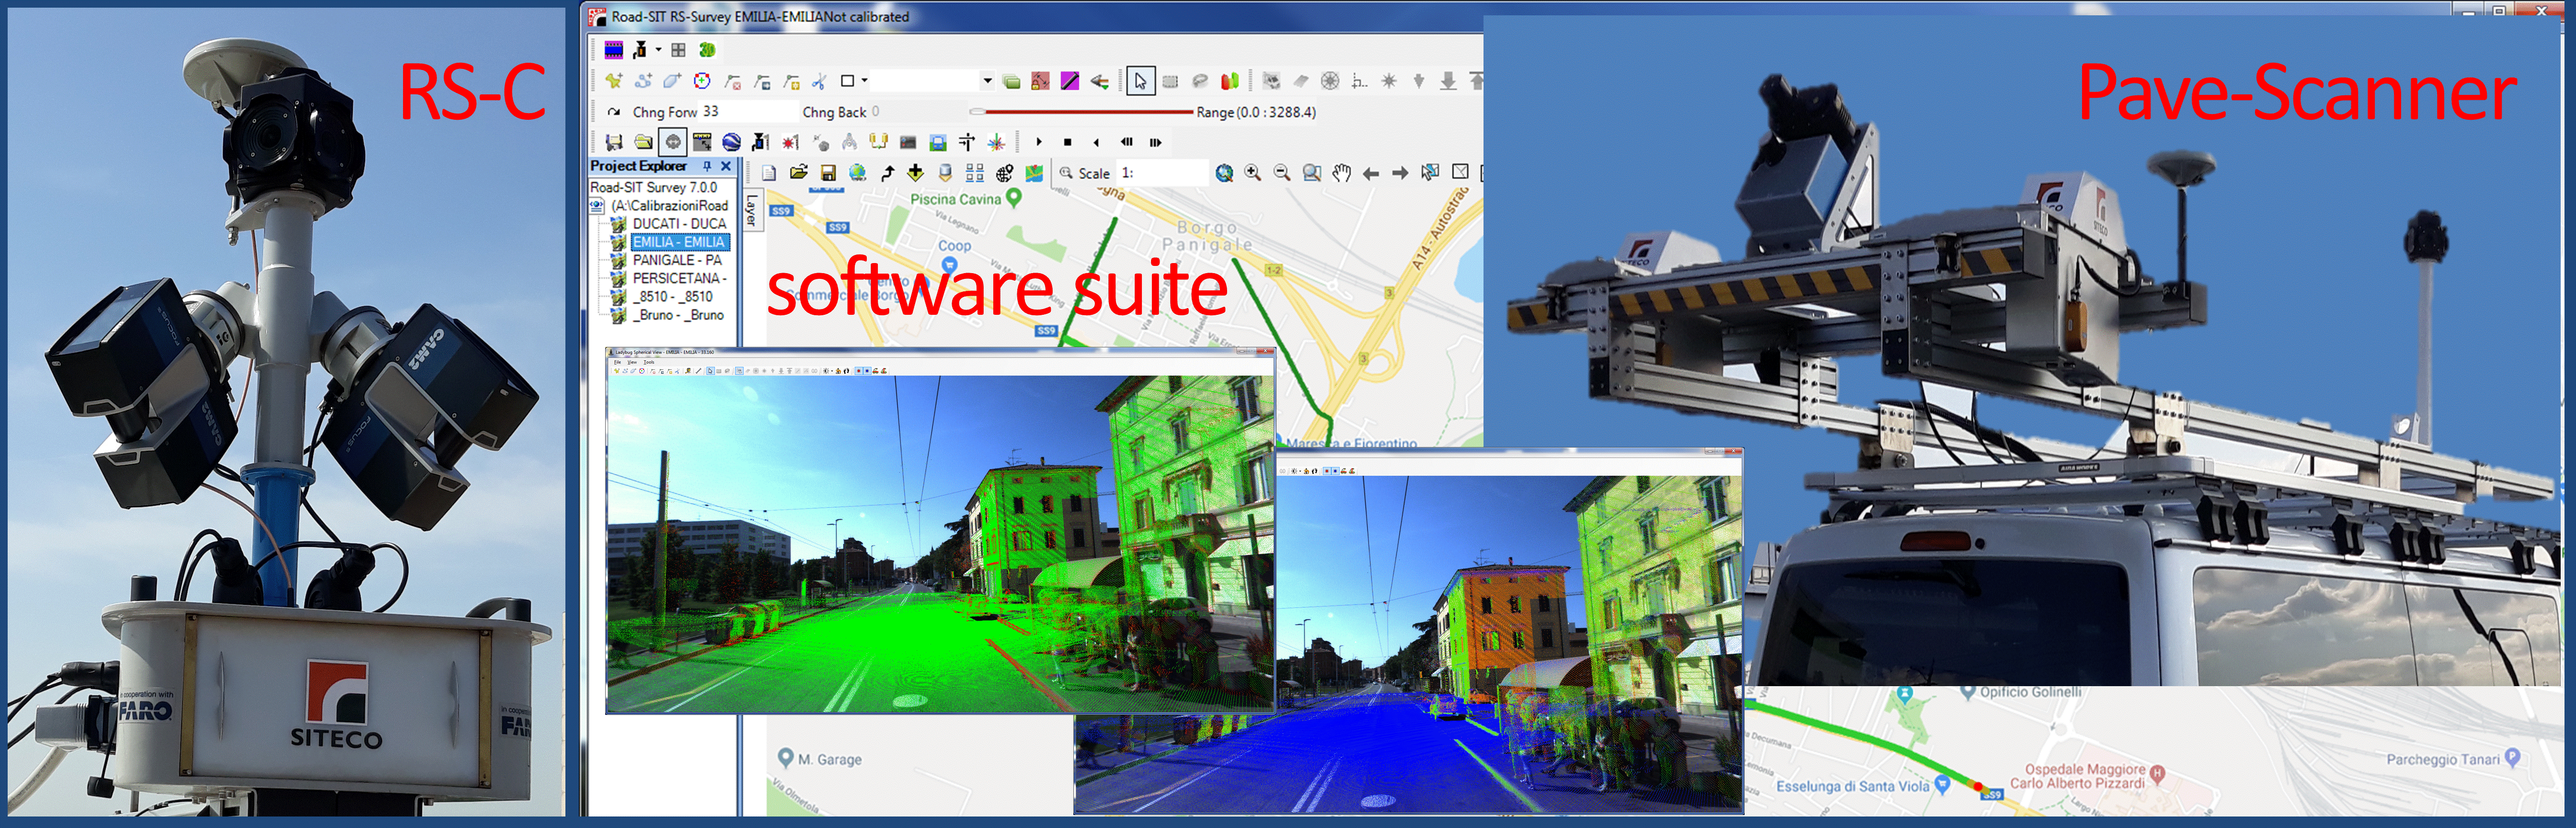Viewport: 2576px width, 828px height.
Task: Select the pan hand tool
Action: click(x=1341, y=174)
